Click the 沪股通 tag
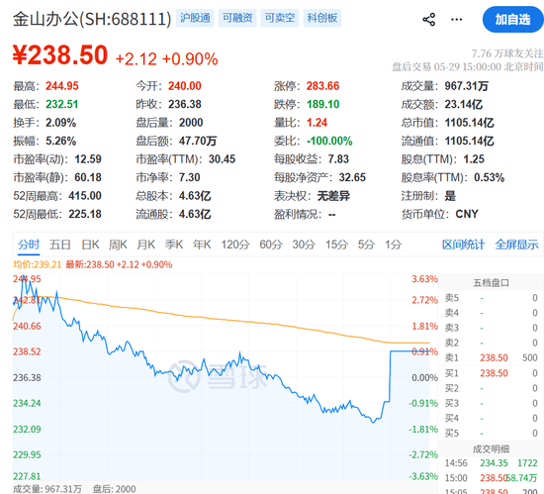 click(x=195, y=18)
